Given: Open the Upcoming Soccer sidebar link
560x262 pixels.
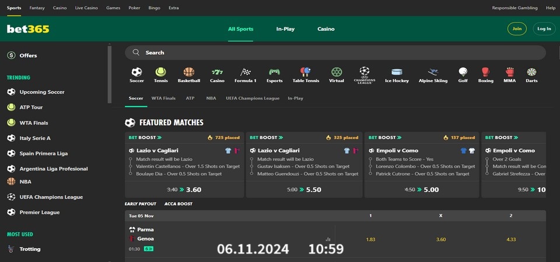Looking at the screenshot, I should pyautogui.click(x=42, y=92).
